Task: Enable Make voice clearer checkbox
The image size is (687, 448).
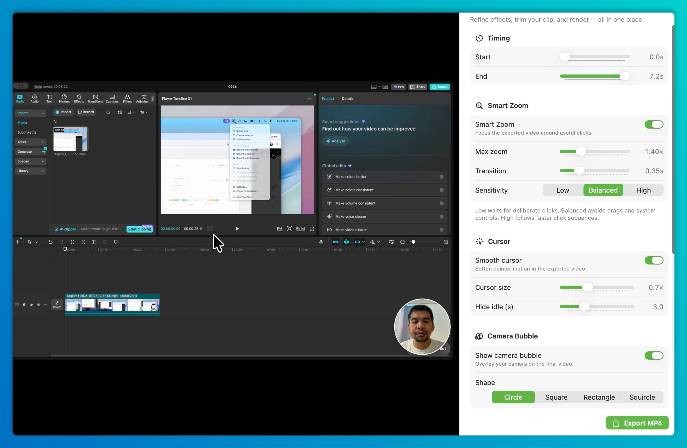Action: click(x=441, y=216)
